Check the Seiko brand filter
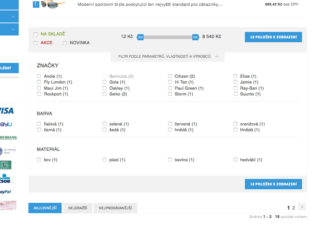Image resolution: width=323 pixels, height=227 pixels. click(105, 94)
